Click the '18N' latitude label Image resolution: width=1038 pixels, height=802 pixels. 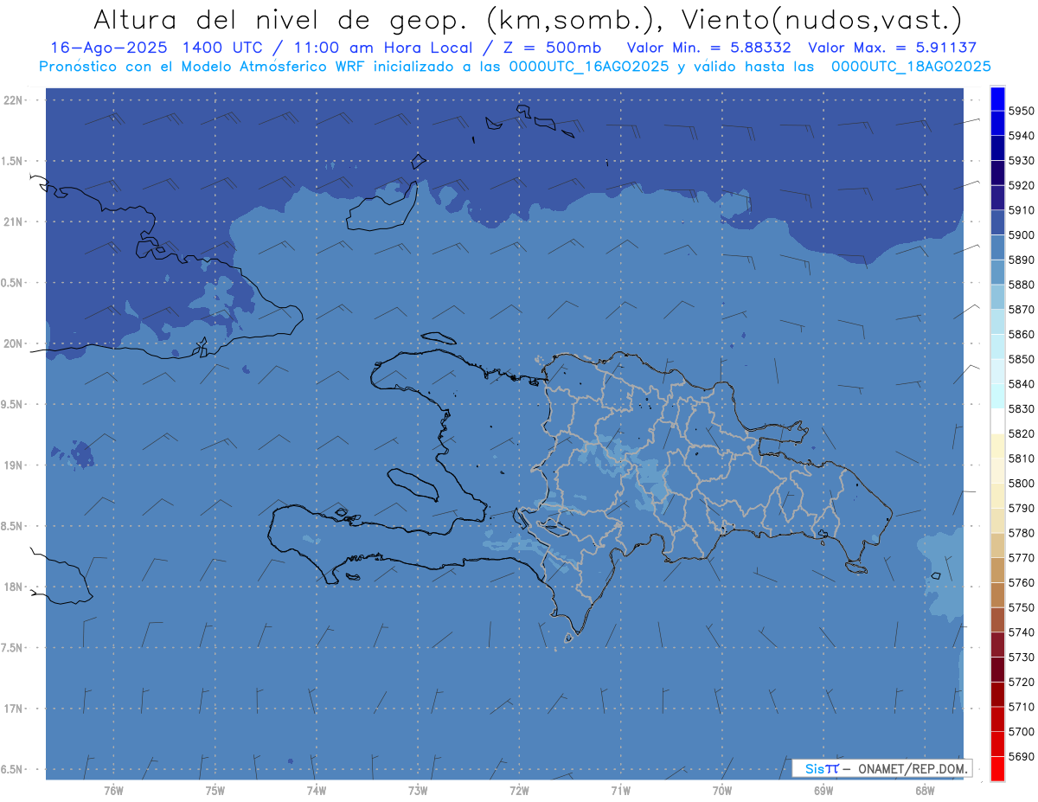click(12, 587)
